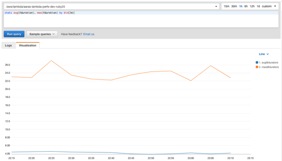Click the 14.0 y-axis value label
Screen dimensions: 282x161
[7, 113]
